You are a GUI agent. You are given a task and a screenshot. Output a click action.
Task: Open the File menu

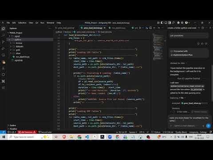(8, 23)
